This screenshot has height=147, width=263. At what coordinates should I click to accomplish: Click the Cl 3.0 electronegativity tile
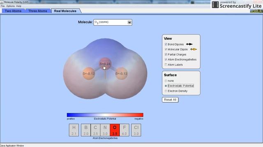136,130
